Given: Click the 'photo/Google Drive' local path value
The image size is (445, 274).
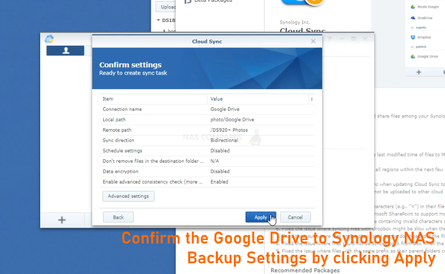Looking at the screenshot, I should tap(232, 119).
